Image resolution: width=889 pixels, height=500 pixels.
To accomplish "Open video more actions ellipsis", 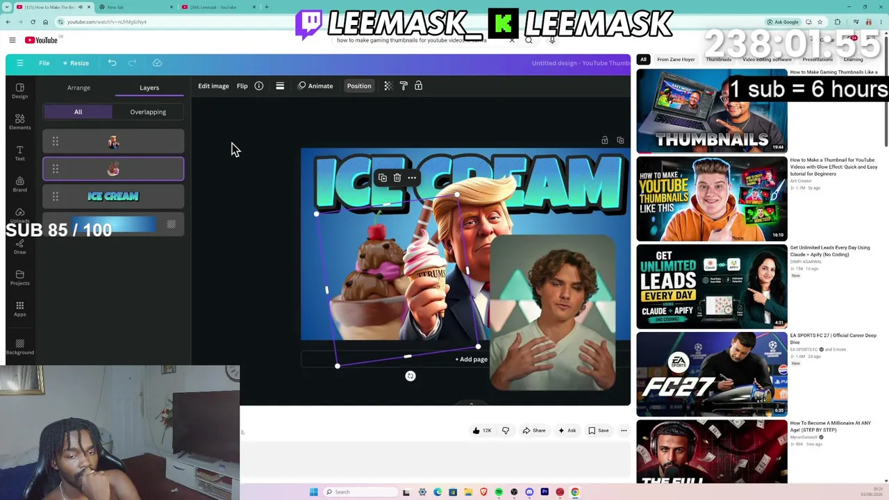I will 624,431.
